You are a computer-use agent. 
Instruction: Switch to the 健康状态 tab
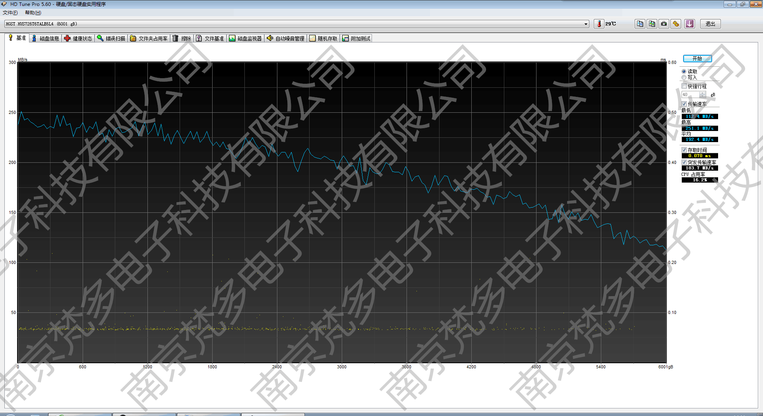coord(78,39)
